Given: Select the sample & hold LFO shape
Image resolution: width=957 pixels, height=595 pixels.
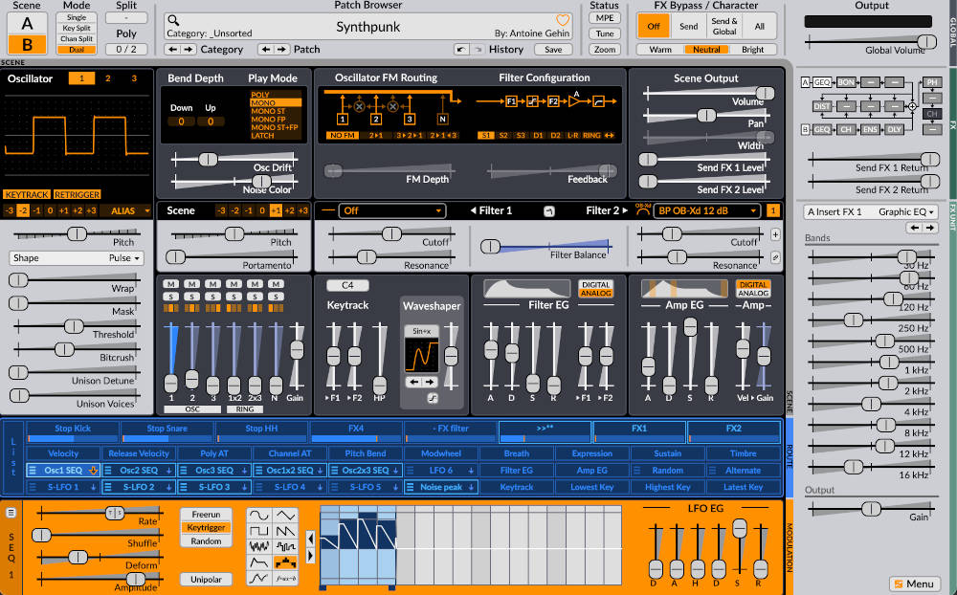Looking at the screenshot, I should click(285, 546).
